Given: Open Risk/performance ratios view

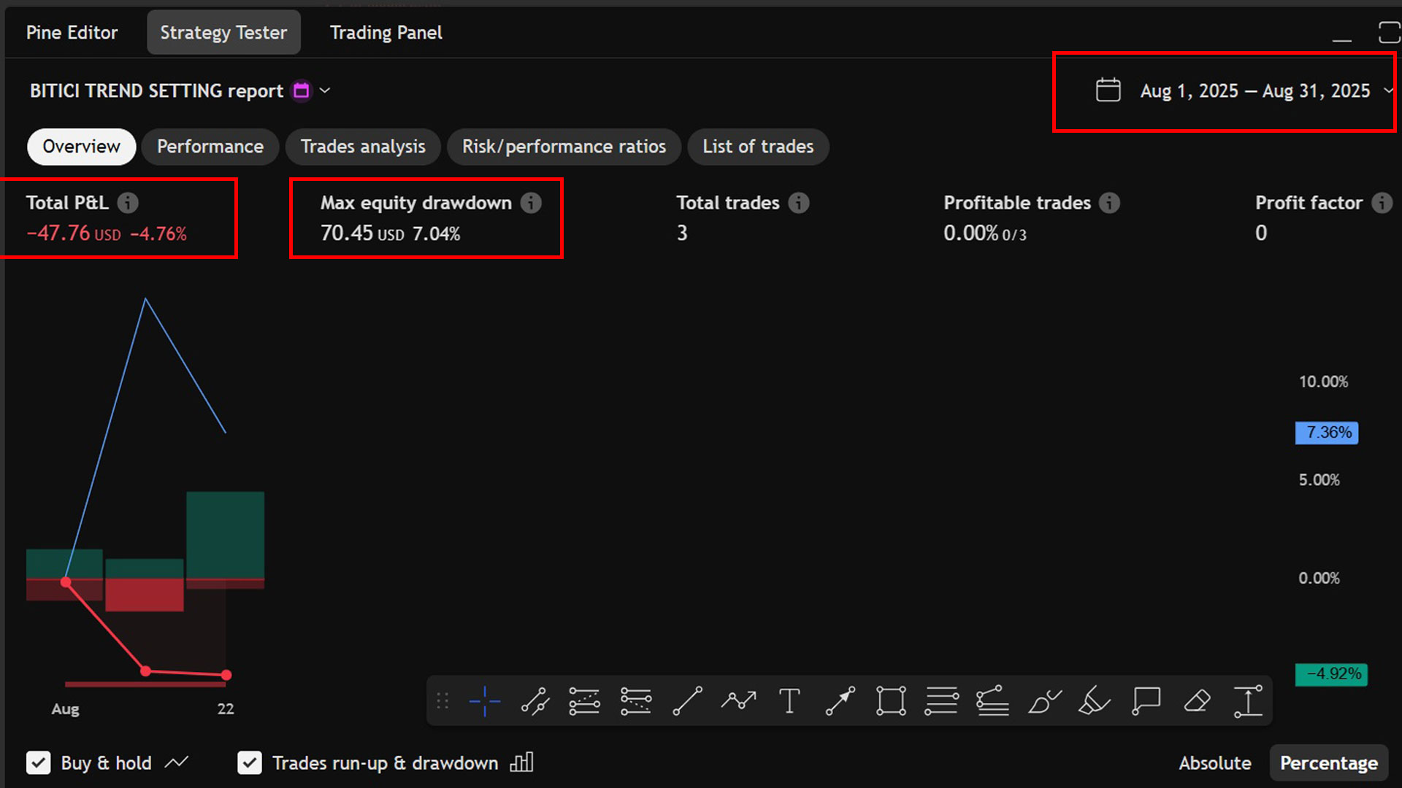Looking at the screenshot, I should (564, 147).
